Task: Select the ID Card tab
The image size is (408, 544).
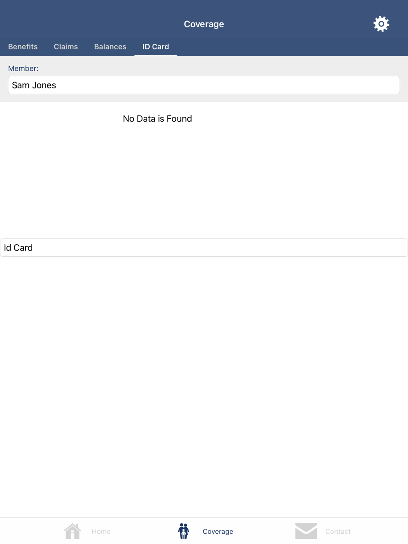Action: click(x=155, y=47)
